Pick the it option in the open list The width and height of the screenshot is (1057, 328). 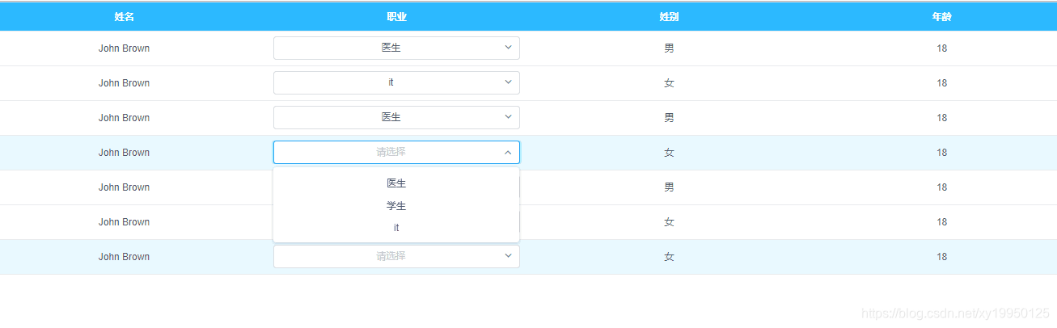tap(396, 228)
